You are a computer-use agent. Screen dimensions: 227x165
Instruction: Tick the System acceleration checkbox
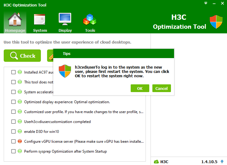click(x=13, y=92)
